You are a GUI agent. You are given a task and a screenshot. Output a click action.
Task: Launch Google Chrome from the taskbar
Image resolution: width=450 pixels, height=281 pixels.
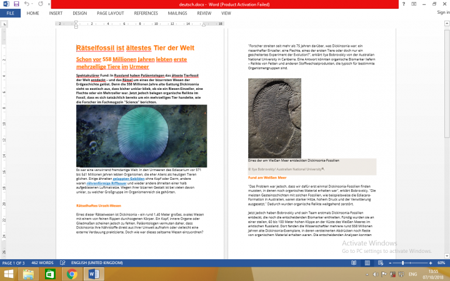tap(72, 274)
